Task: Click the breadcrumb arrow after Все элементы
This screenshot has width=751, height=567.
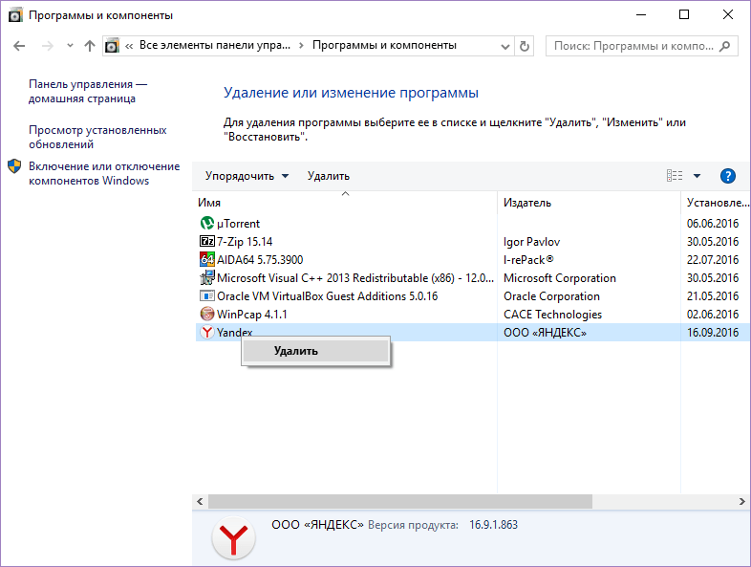Action: coord(301,46)
